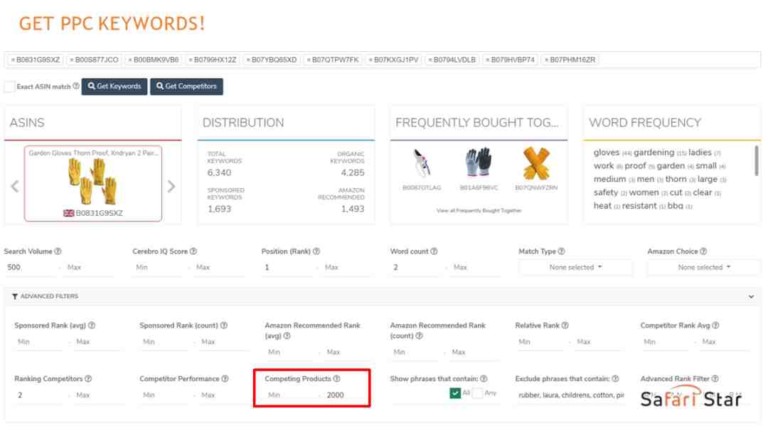Remove ASIN tag B07YBQ65XD
768x428 pixels.
click(x=248, y=60)
